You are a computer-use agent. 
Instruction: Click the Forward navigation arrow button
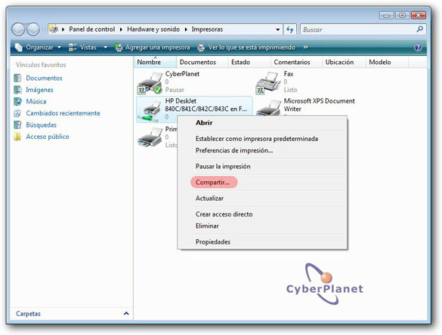tap(33, 29)
